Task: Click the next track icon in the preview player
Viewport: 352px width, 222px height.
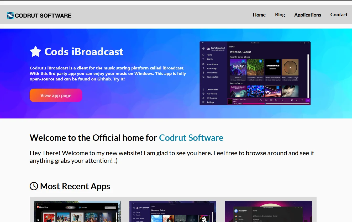Action: (276, 100)
